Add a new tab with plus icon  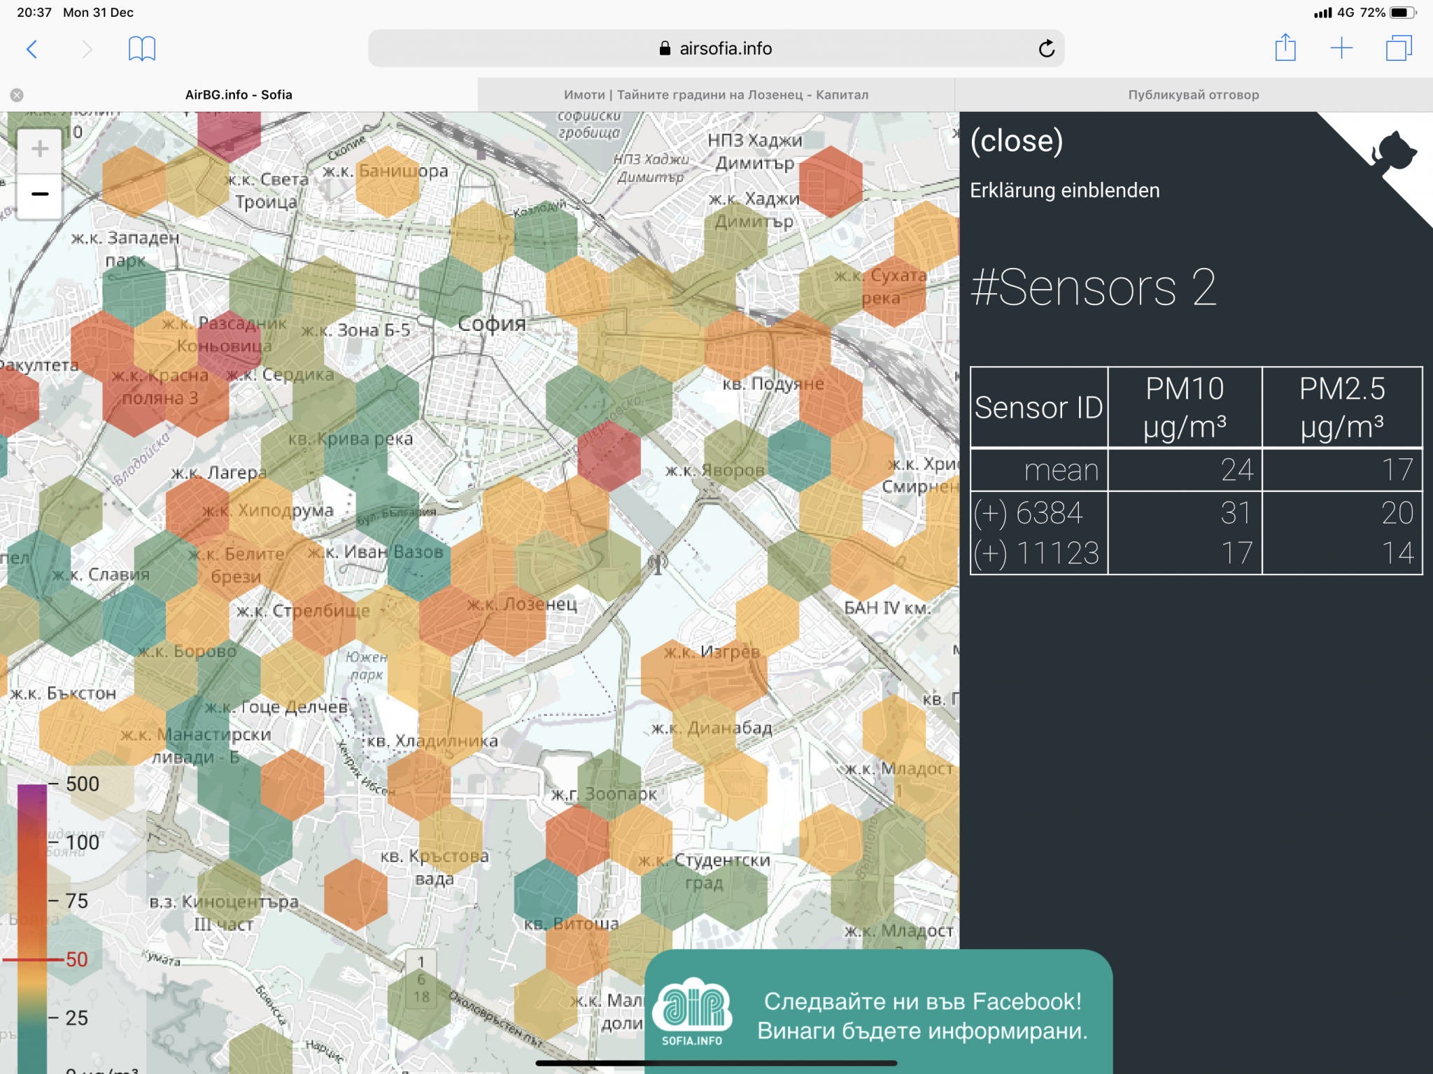tap(1341, 49)
